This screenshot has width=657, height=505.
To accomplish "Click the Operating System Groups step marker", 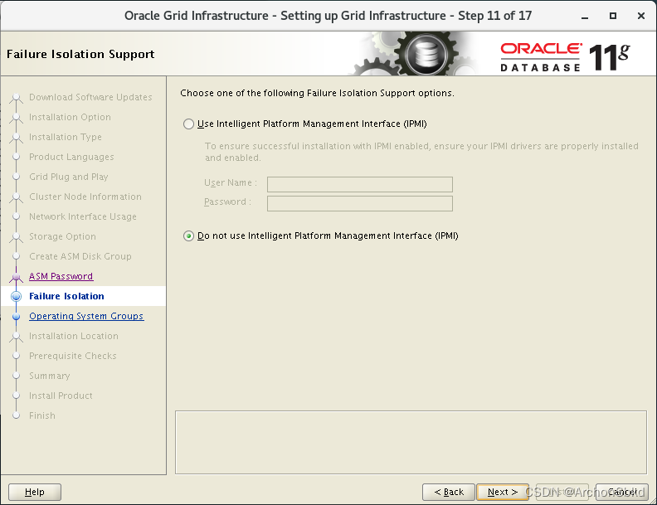I will click(17, 317).
